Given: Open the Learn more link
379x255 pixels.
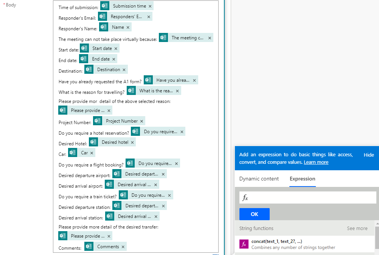Looking at the screenshot, I should 316,162.
